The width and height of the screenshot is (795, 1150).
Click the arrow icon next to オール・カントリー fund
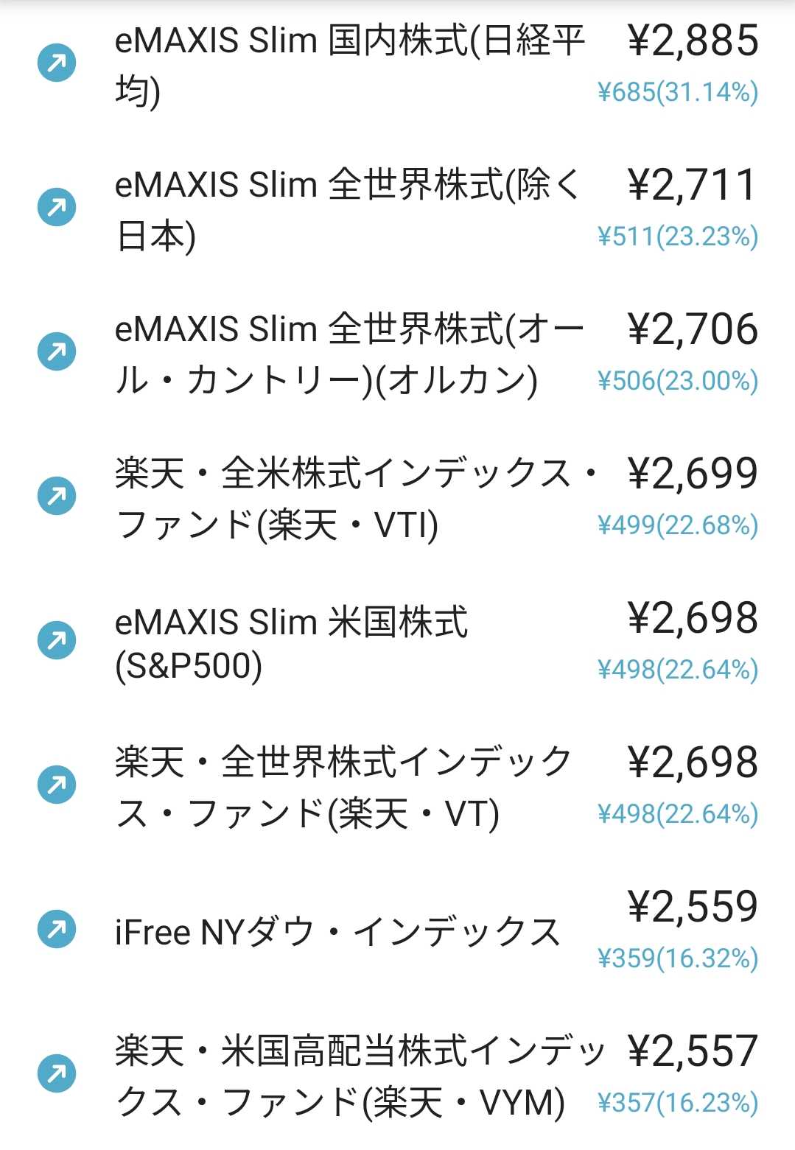pos(57,352)
